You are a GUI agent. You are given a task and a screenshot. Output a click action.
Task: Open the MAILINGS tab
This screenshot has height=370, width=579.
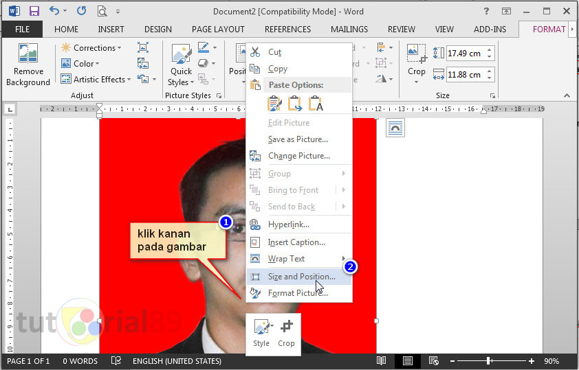pyautogui.click(x=349, y=29)
